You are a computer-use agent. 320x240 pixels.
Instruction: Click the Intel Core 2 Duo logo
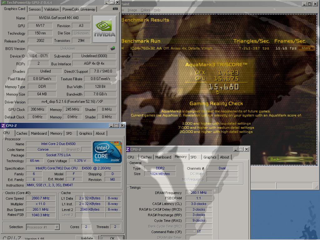pos(107,152)
